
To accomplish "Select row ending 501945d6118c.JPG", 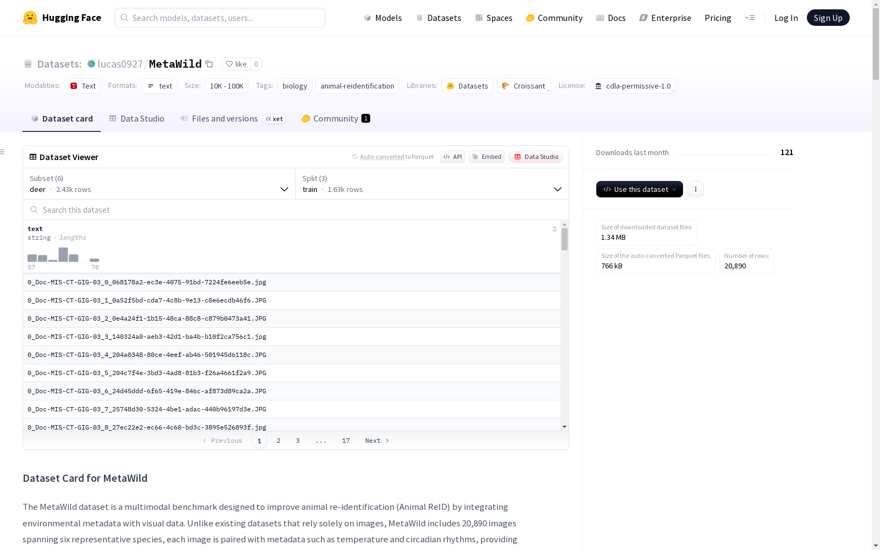I will click(291, 355).
